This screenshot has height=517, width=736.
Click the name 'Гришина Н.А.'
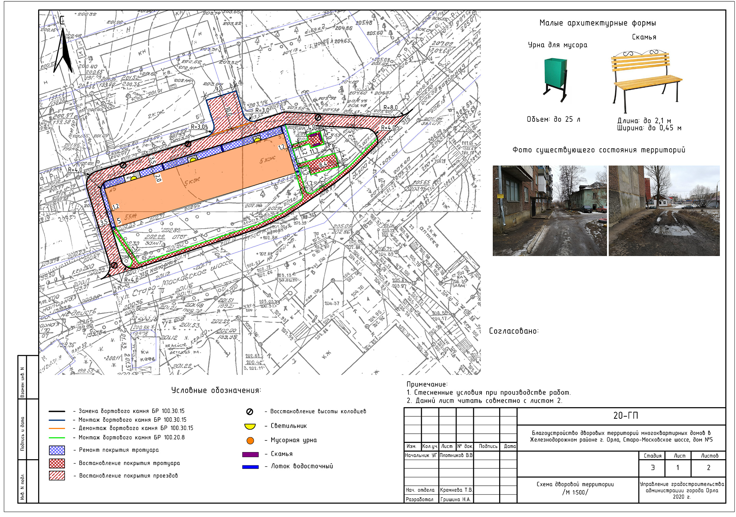pos(455,499)
